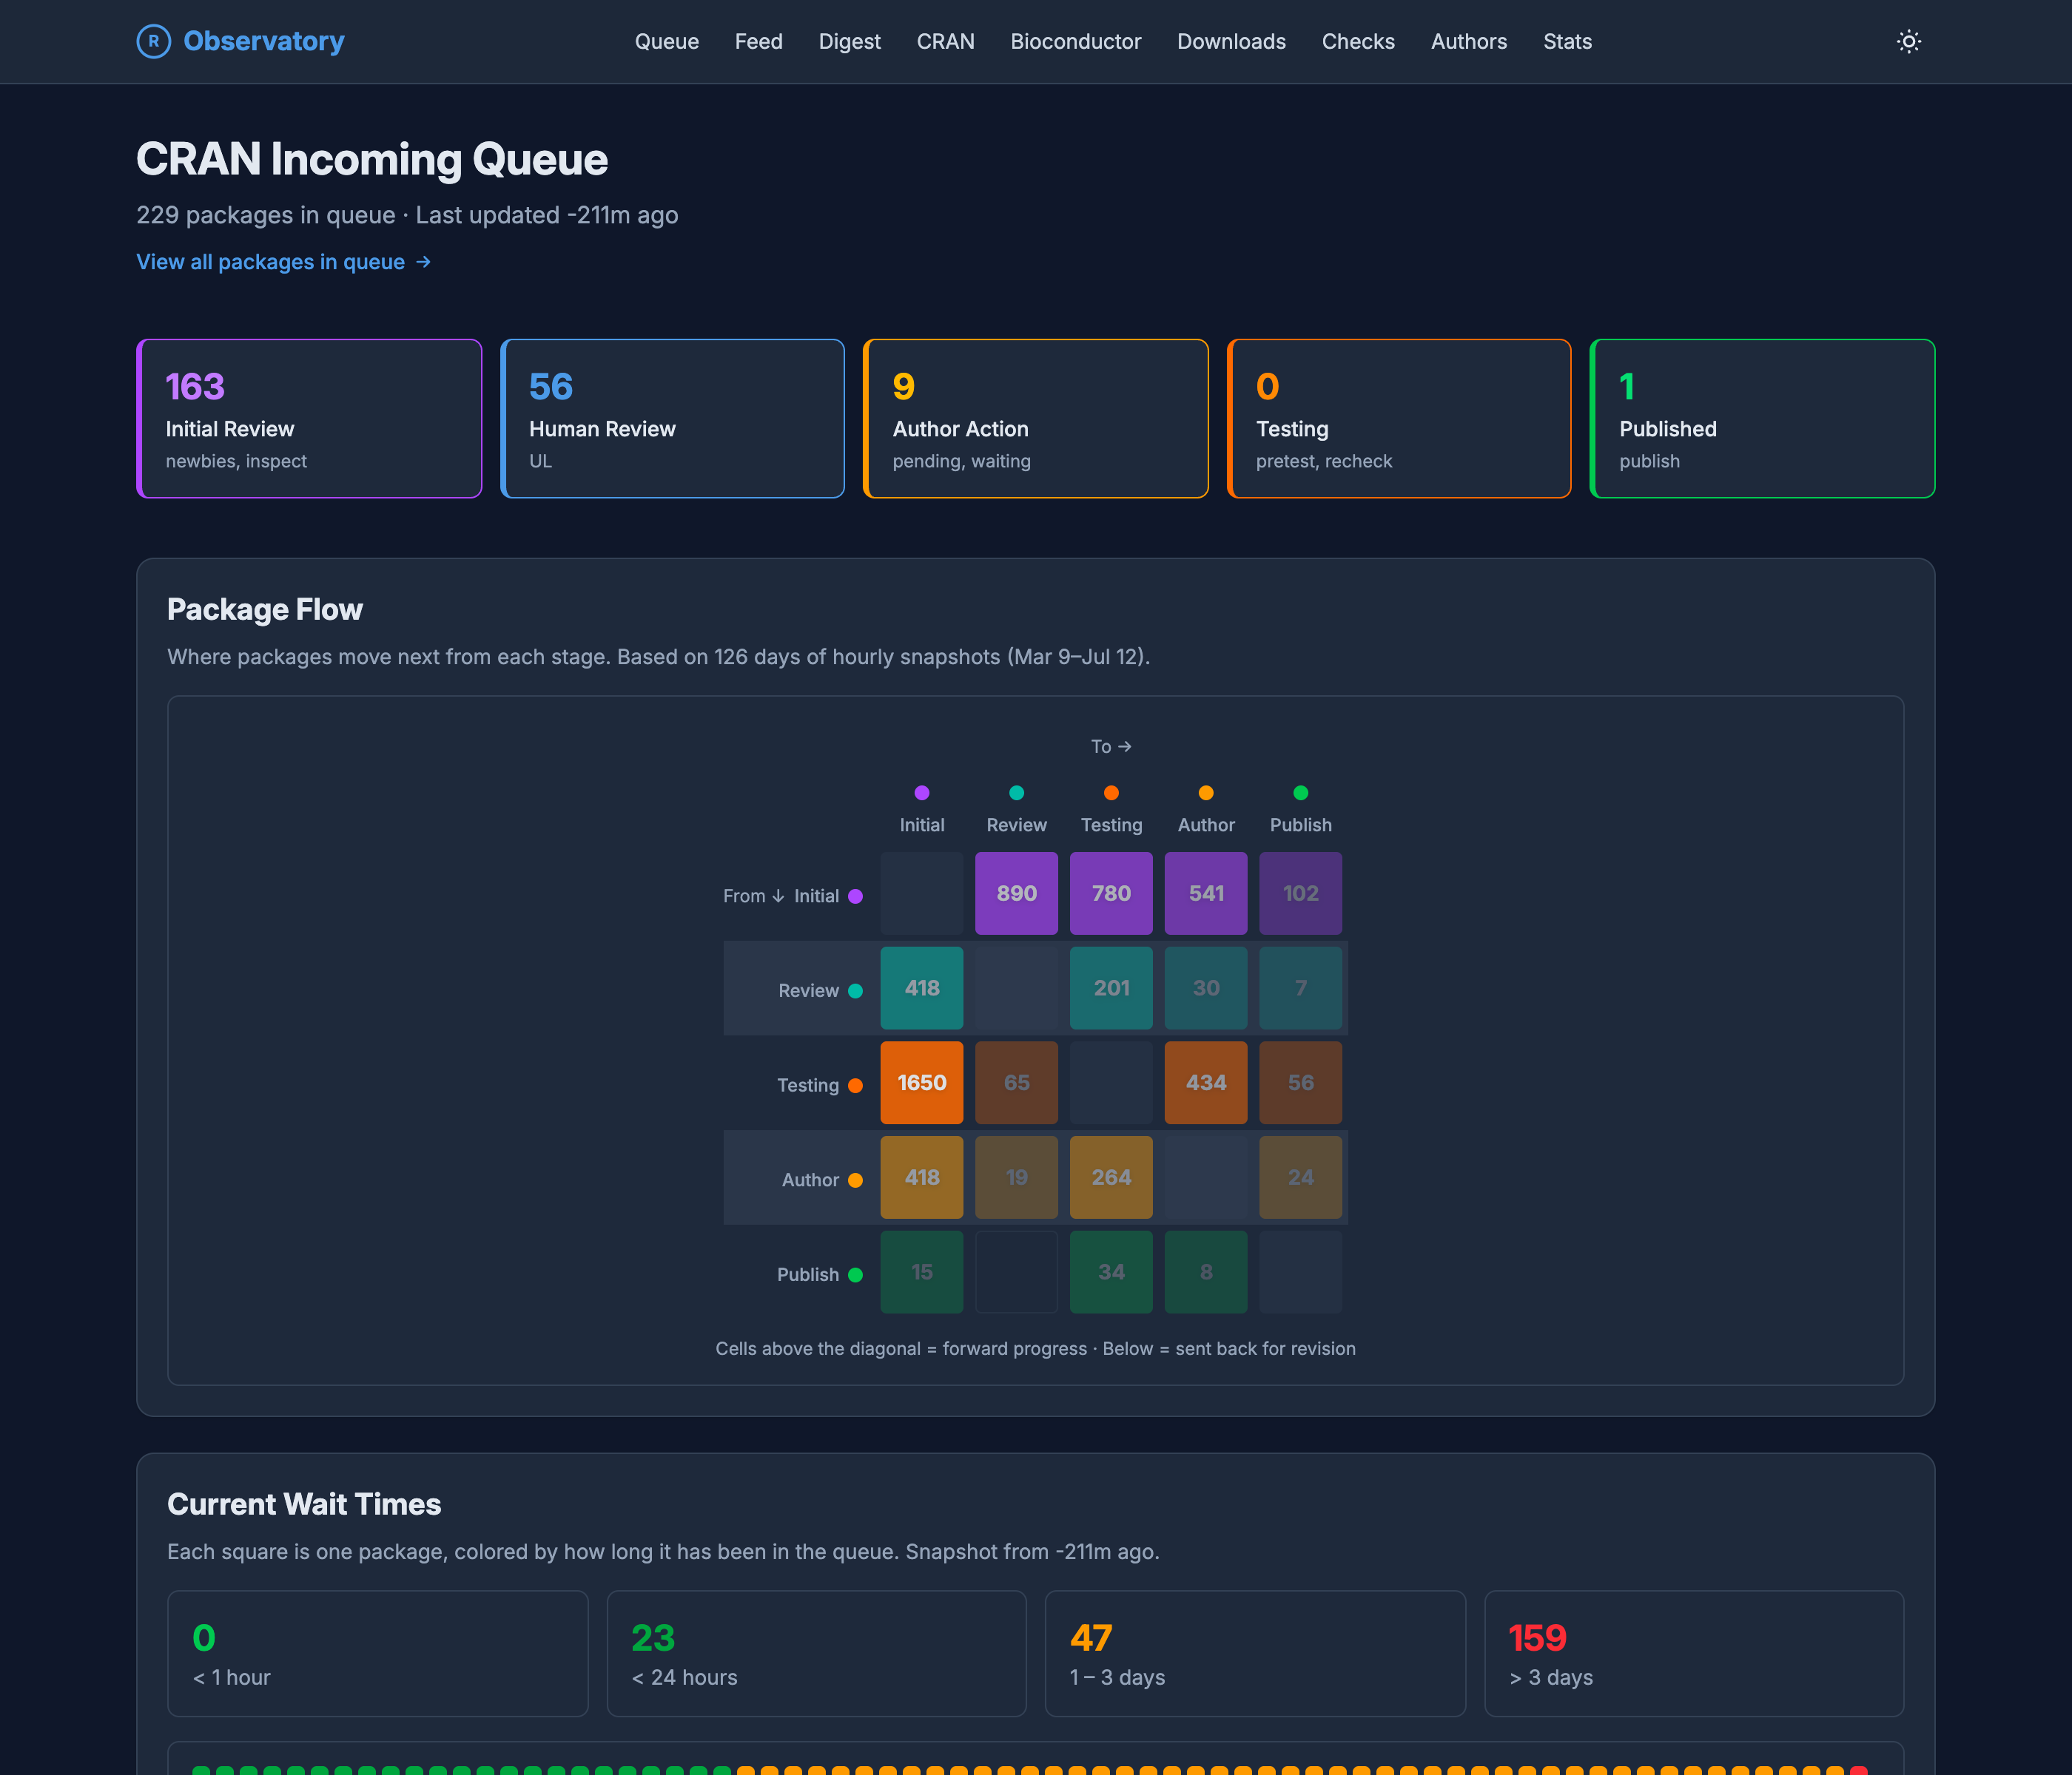
Task: Click the Observatory brand link
Action: pyautogui.click(x=240, y=41)
